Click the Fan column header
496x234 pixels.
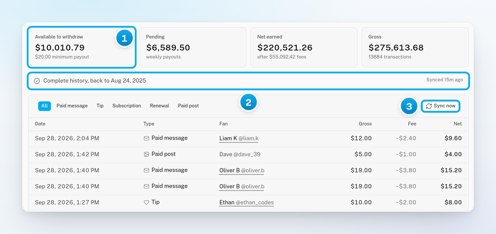tap(224, 124)
